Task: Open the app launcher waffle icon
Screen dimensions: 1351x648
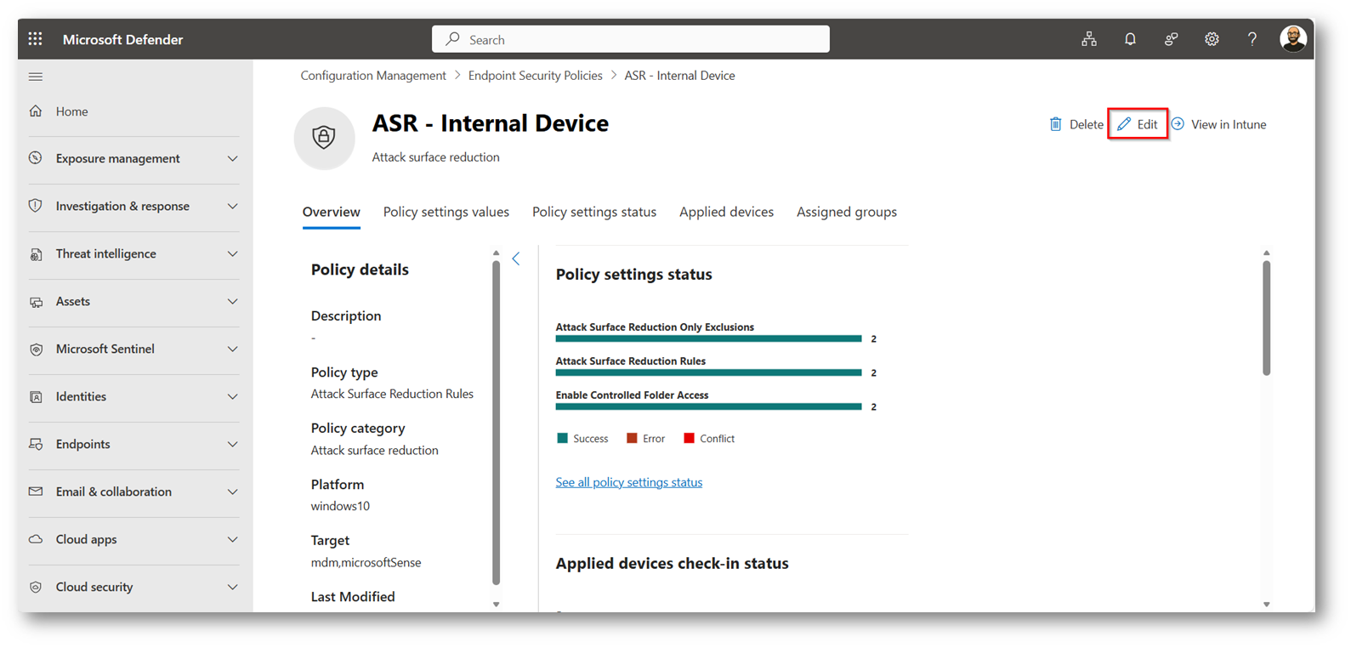Action: [x=35, y=39]
